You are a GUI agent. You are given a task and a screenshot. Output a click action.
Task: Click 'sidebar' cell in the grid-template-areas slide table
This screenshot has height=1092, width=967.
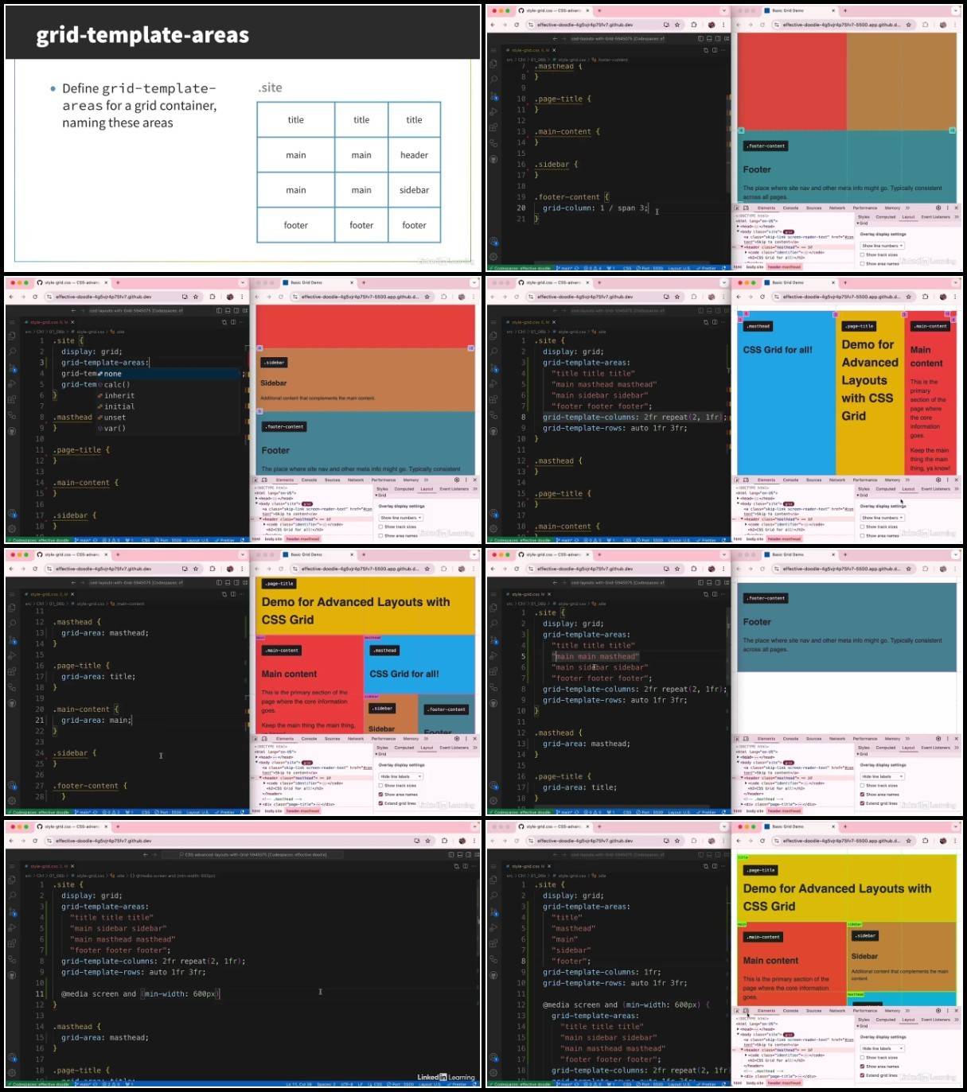coord(414,190)
